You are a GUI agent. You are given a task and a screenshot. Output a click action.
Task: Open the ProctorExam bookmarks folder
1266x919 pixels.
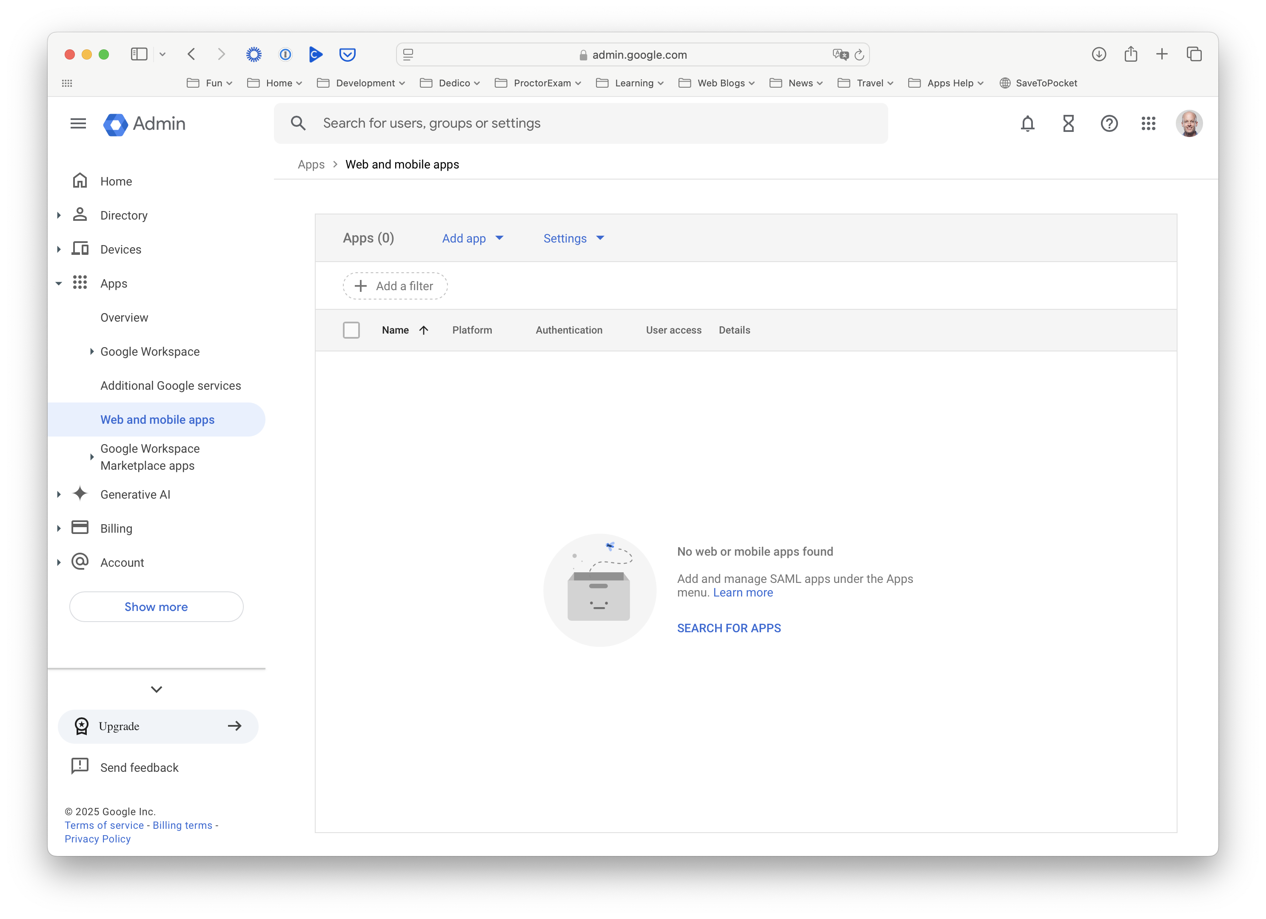538,83
